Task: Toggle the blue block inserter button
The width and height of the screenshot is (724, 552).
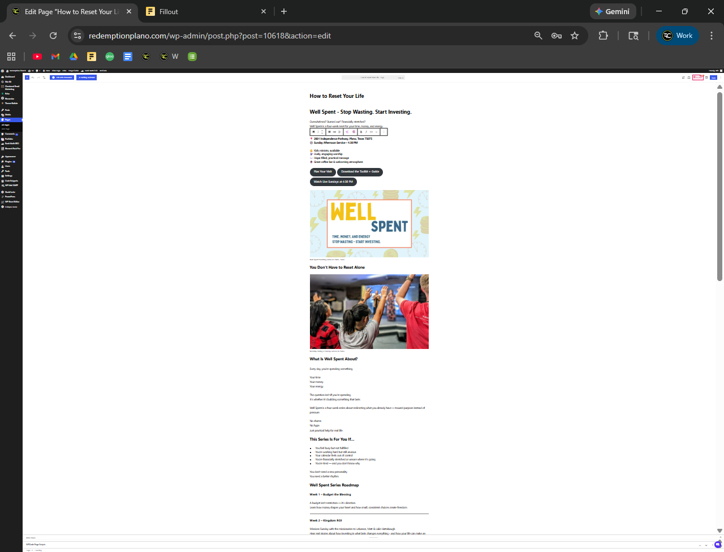Action: click(x=27, y=77)
